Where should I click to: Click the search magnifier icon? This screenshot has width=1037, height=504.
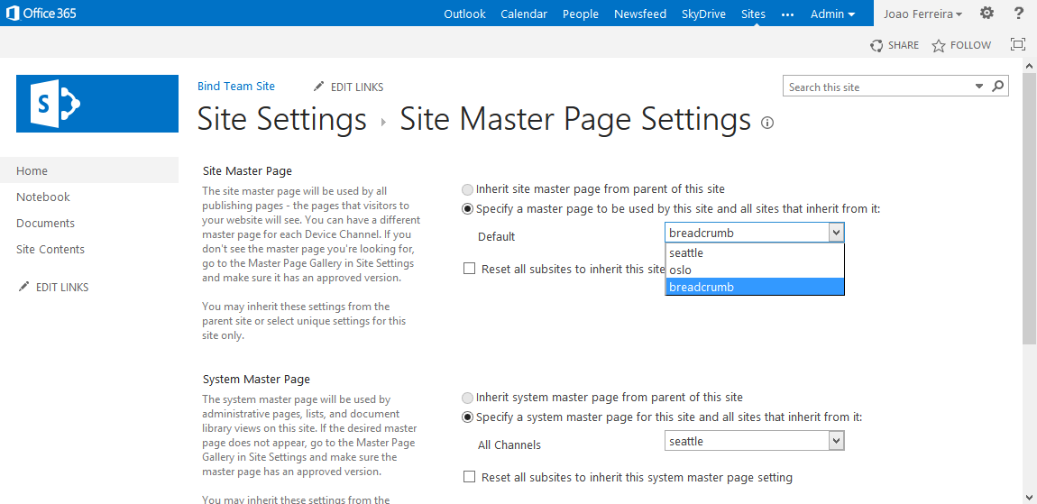point(998,86)
